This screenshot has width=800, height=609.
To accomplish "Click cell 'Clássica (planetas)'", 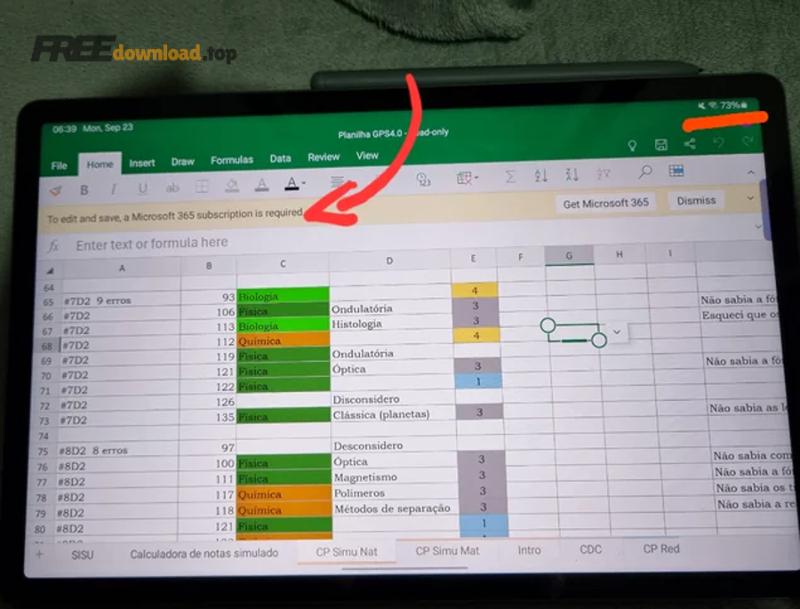I will [393, 414].
